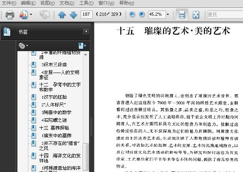This screenshot has width=243, height=172.
Task: Click the bookmark icon beside 十二 孕育中的文字和数学
Action: pyautogui.click(x=34, y=85)
